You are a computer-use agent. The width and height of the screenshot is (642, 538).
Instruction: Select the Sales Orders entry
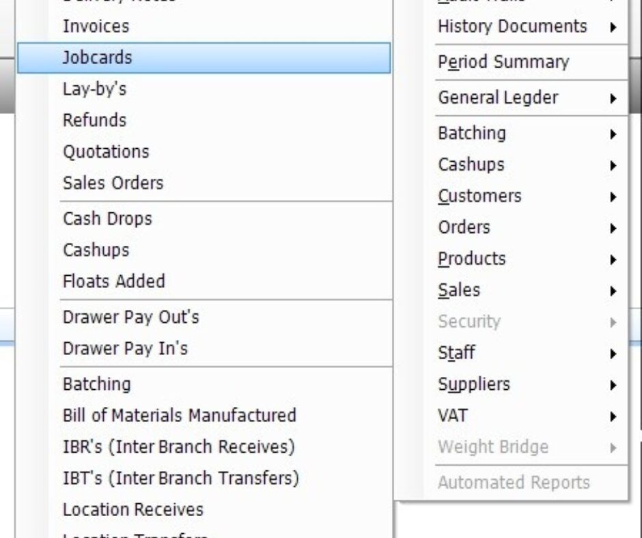click(113, 184)
